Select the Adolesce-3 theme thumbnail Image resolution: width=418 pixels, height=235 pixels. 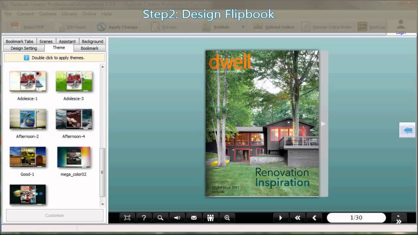click(74, 81)
